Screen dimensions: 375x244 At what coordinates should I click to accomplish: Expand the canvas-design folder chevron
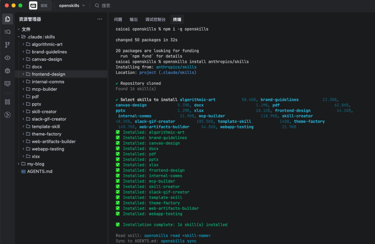pyautogui.click(x=23, y=59)
